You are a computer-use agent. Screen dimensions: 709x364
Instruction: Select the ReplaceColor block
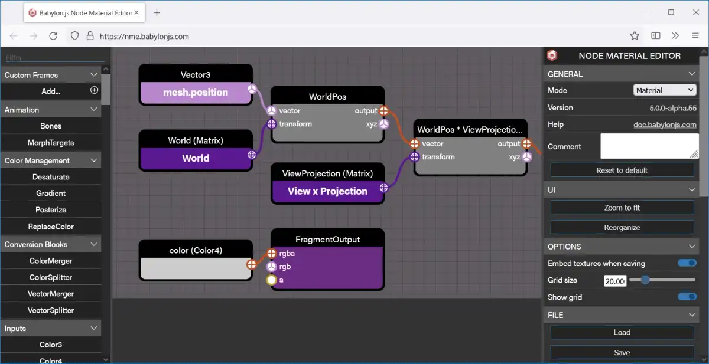click(x=51, y=227)
